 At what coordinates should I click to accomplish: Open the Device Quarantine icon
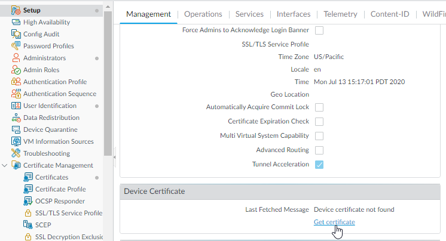coord(17,129)
